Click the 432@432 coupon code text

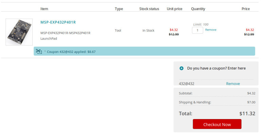point(187,84)
